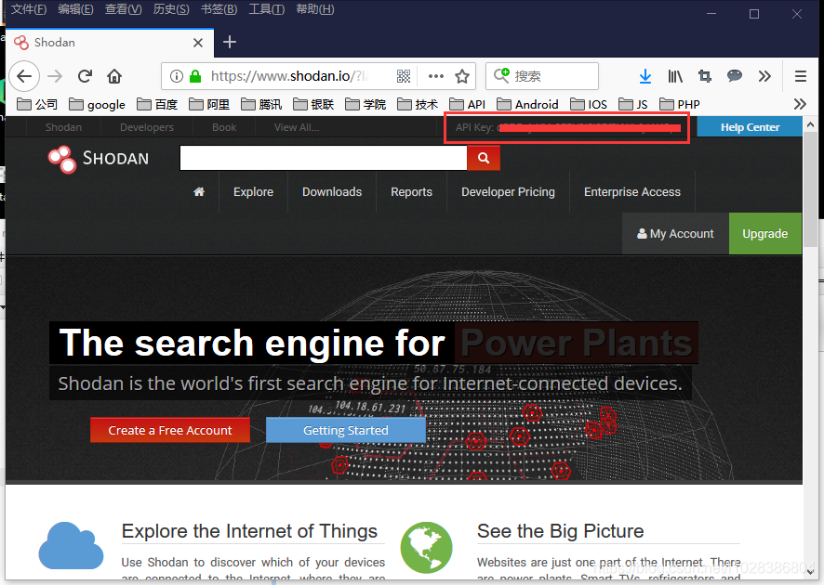
Task: Click the browser 搜索 search box
Action: pos(542,76)
